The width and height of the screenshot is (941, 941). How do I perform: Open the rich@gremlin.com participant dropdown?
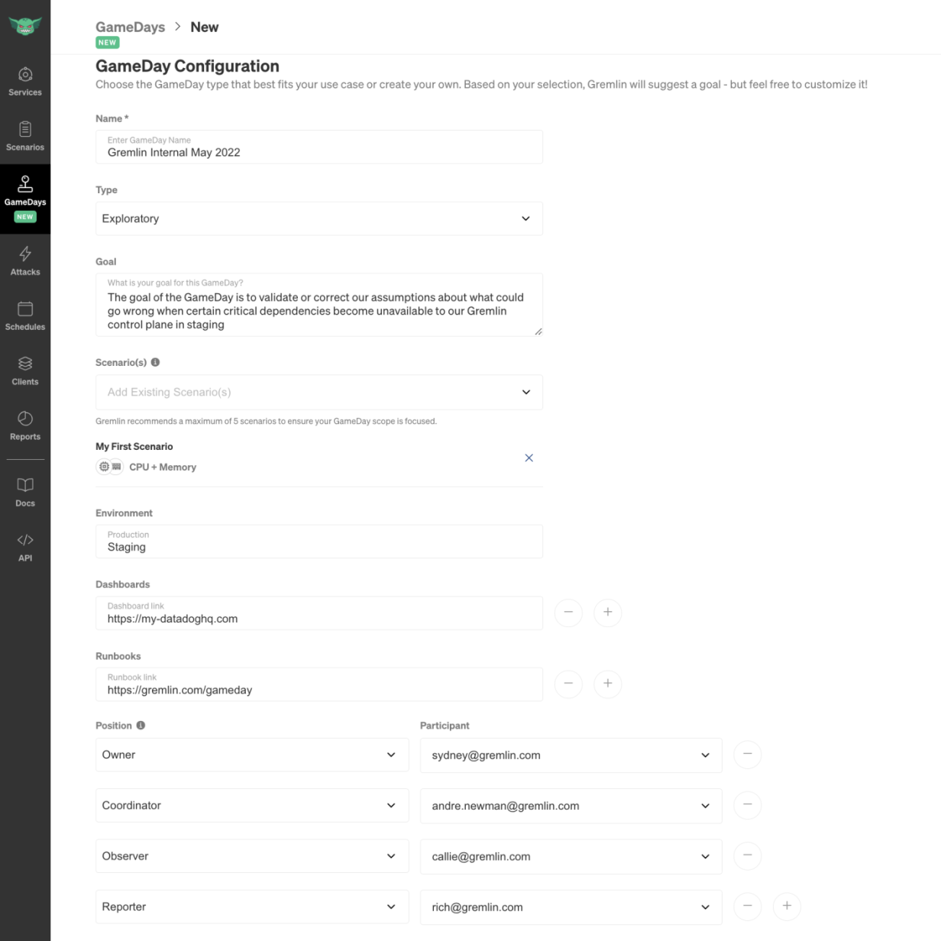tap(571, 907)
